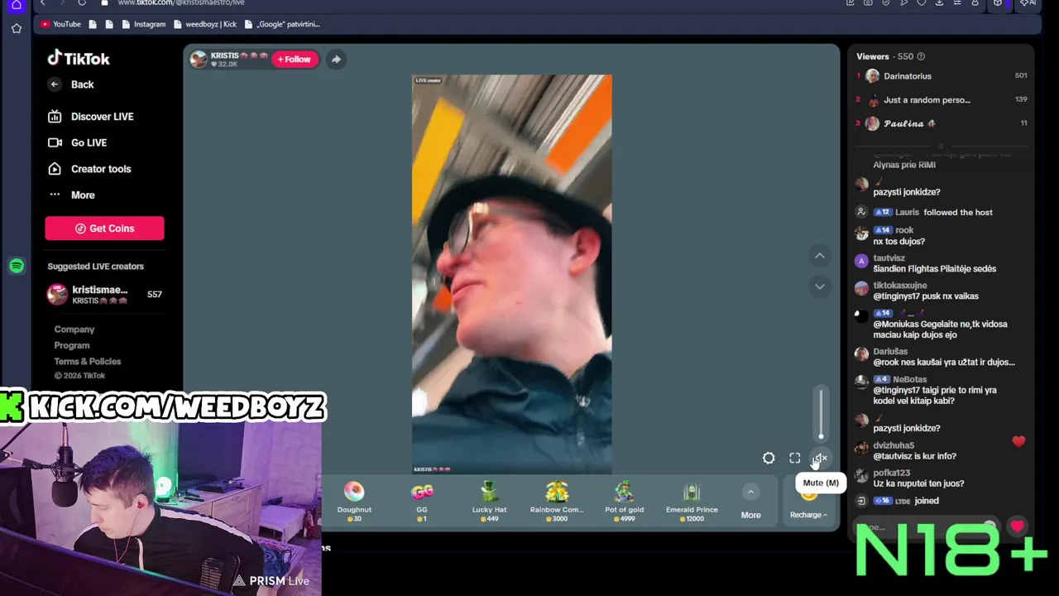This screenshot has height=596, width=1059.
Task: Send the Lucky Hat gift
Action: pos(489,502)
